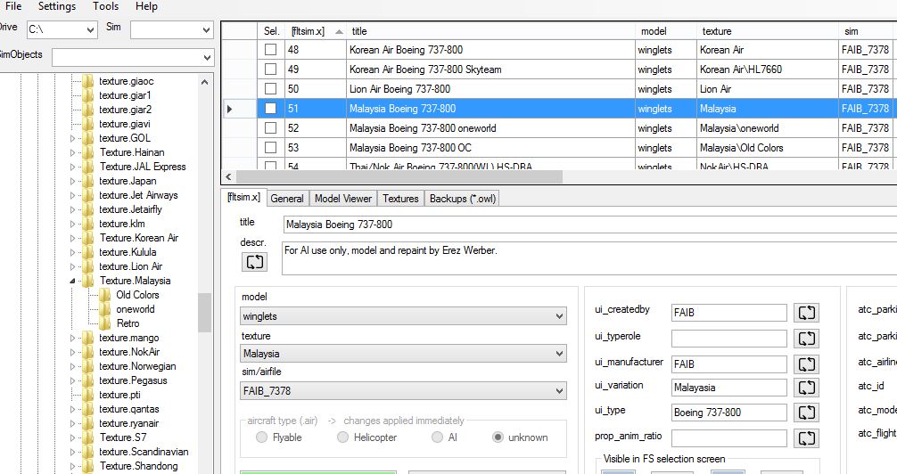The width and height of the screenshot is (897, 474).
Task: Open the Settings menu
Action: click(x=57, y=6)
